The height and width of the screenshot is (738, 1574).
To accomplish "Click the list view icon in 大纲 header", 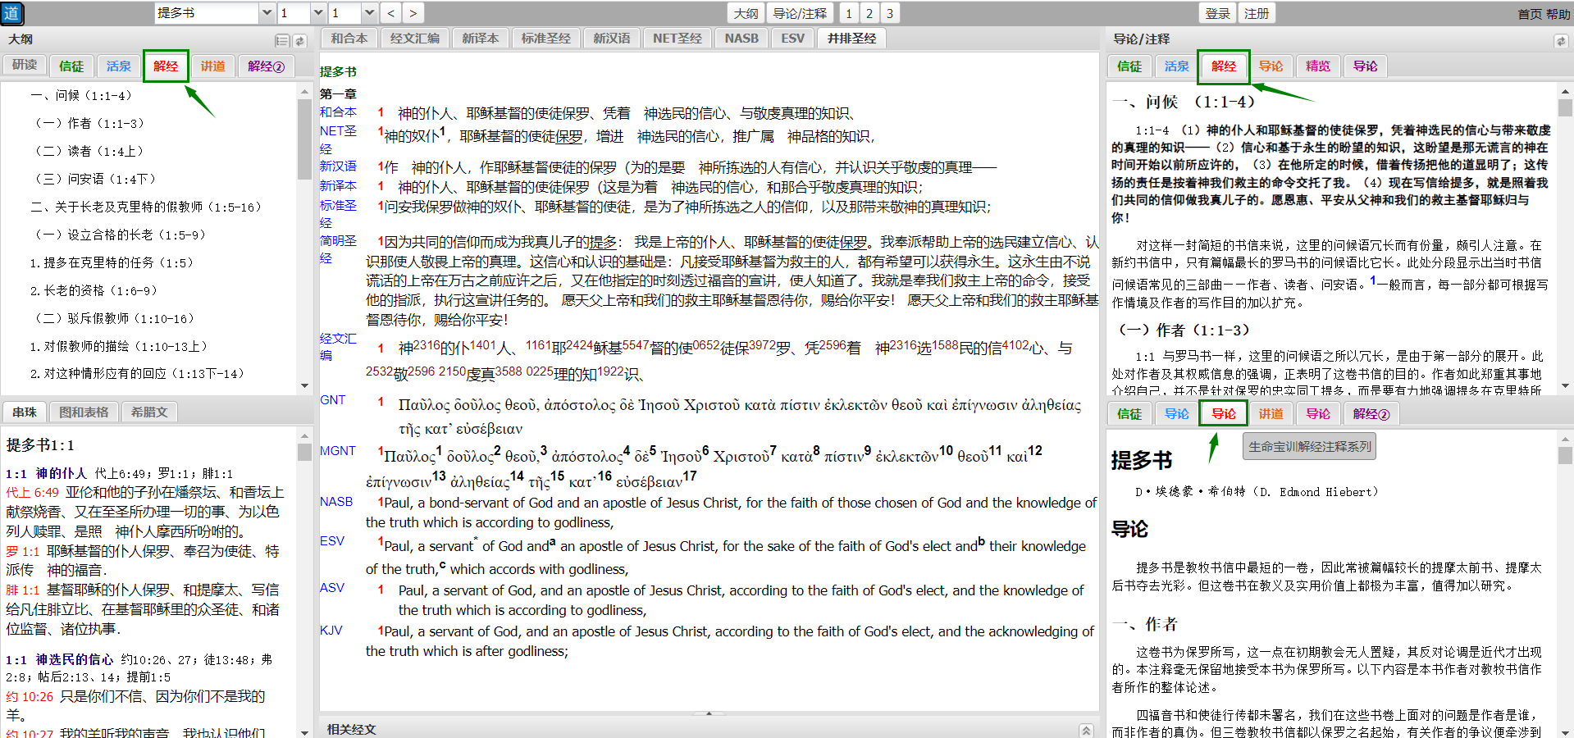I will tap(282, 40).
